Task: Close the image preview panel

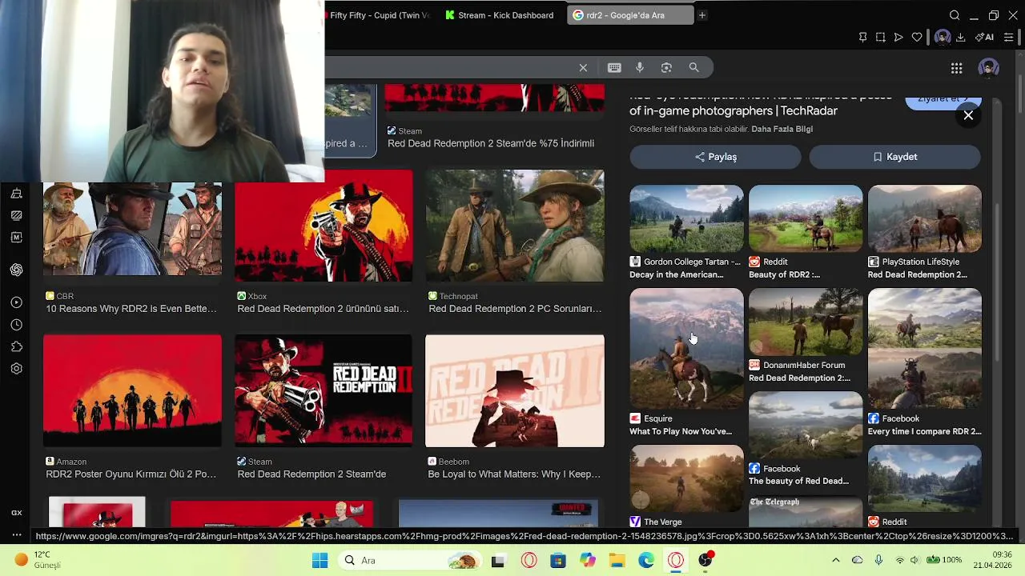Action: point(968,115)
